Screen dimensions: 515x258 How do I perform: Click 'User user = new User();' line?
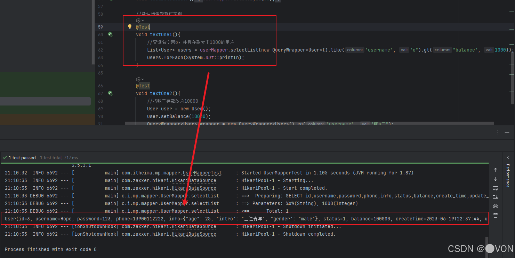pos(179,109)
